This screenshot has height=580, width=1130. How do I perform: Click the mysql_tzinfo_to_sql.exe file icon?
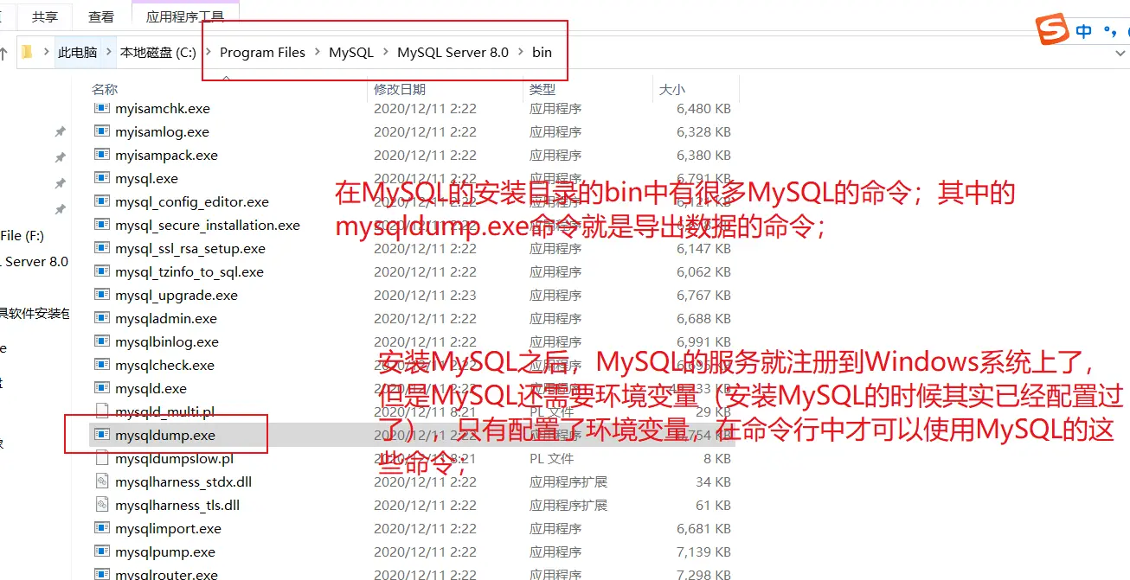point(101,272)
